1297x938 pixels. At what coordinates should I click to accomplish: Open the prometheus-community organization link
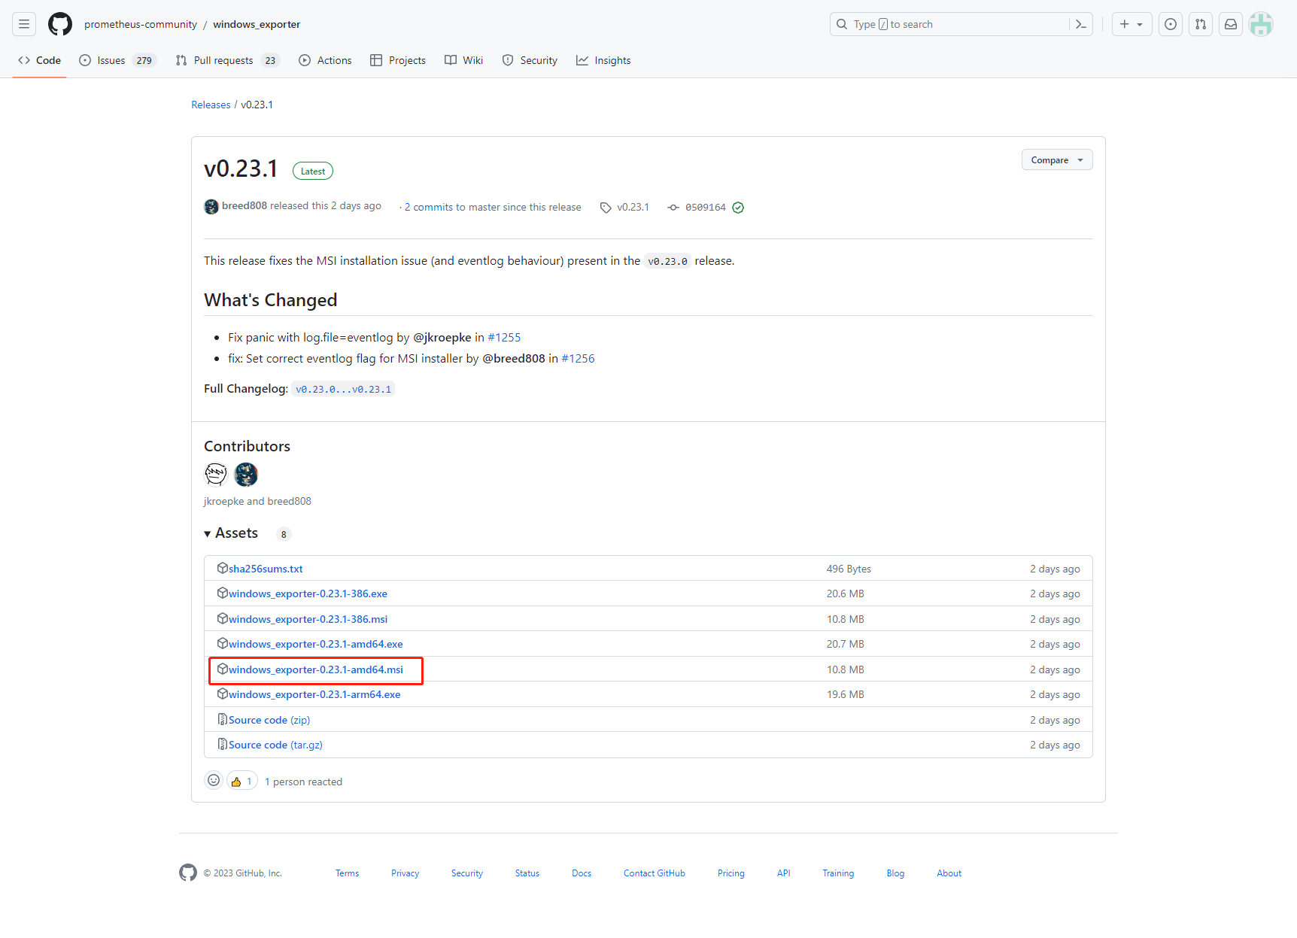click(141, 24)
